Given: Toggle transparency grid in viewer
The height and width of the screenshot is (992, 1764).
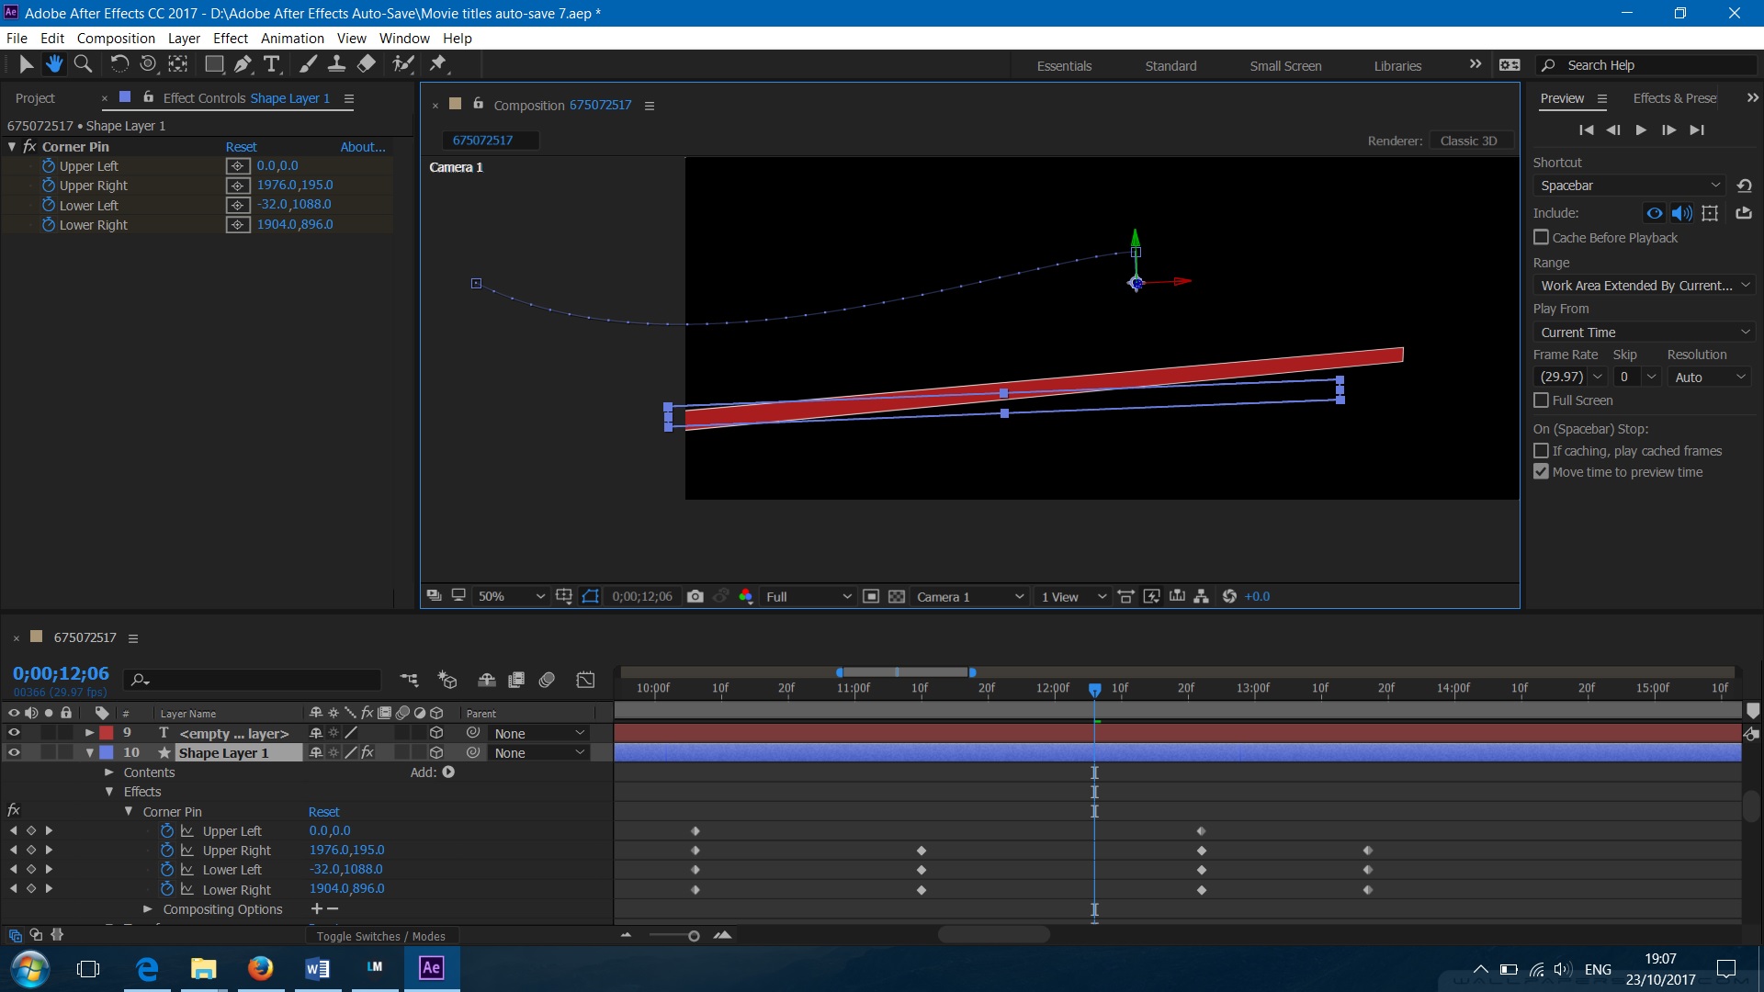Looking at the screenshot, I should point(897,596).
